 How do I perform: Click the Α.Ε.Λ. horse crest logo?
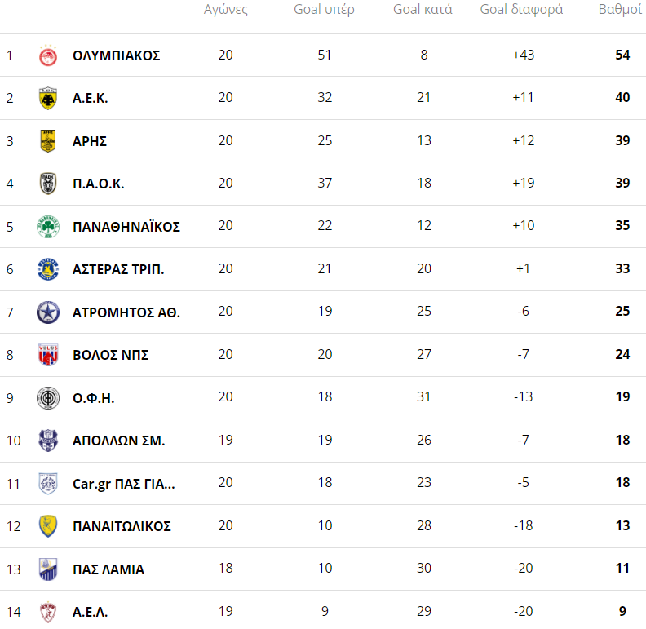point(48,612)
